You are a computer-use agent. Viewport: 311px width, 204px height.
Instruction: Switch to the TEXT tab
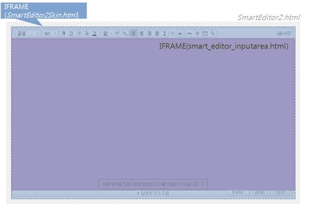(x=281, y=193)
